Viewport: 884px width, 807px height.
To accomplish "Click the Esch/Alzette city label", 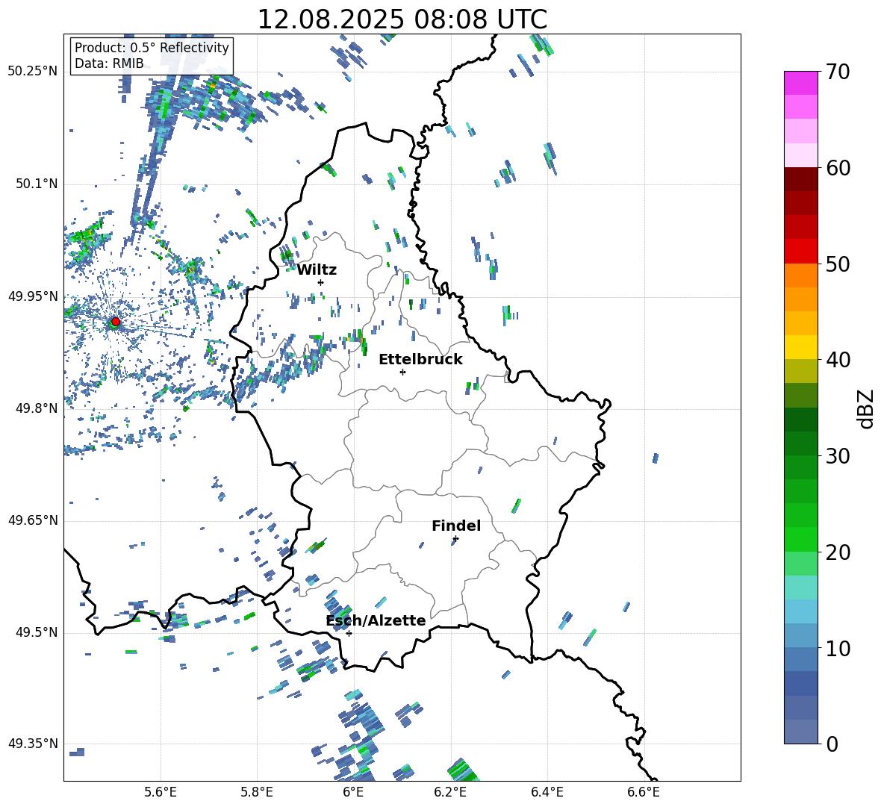I will click(x=376, y=620).
